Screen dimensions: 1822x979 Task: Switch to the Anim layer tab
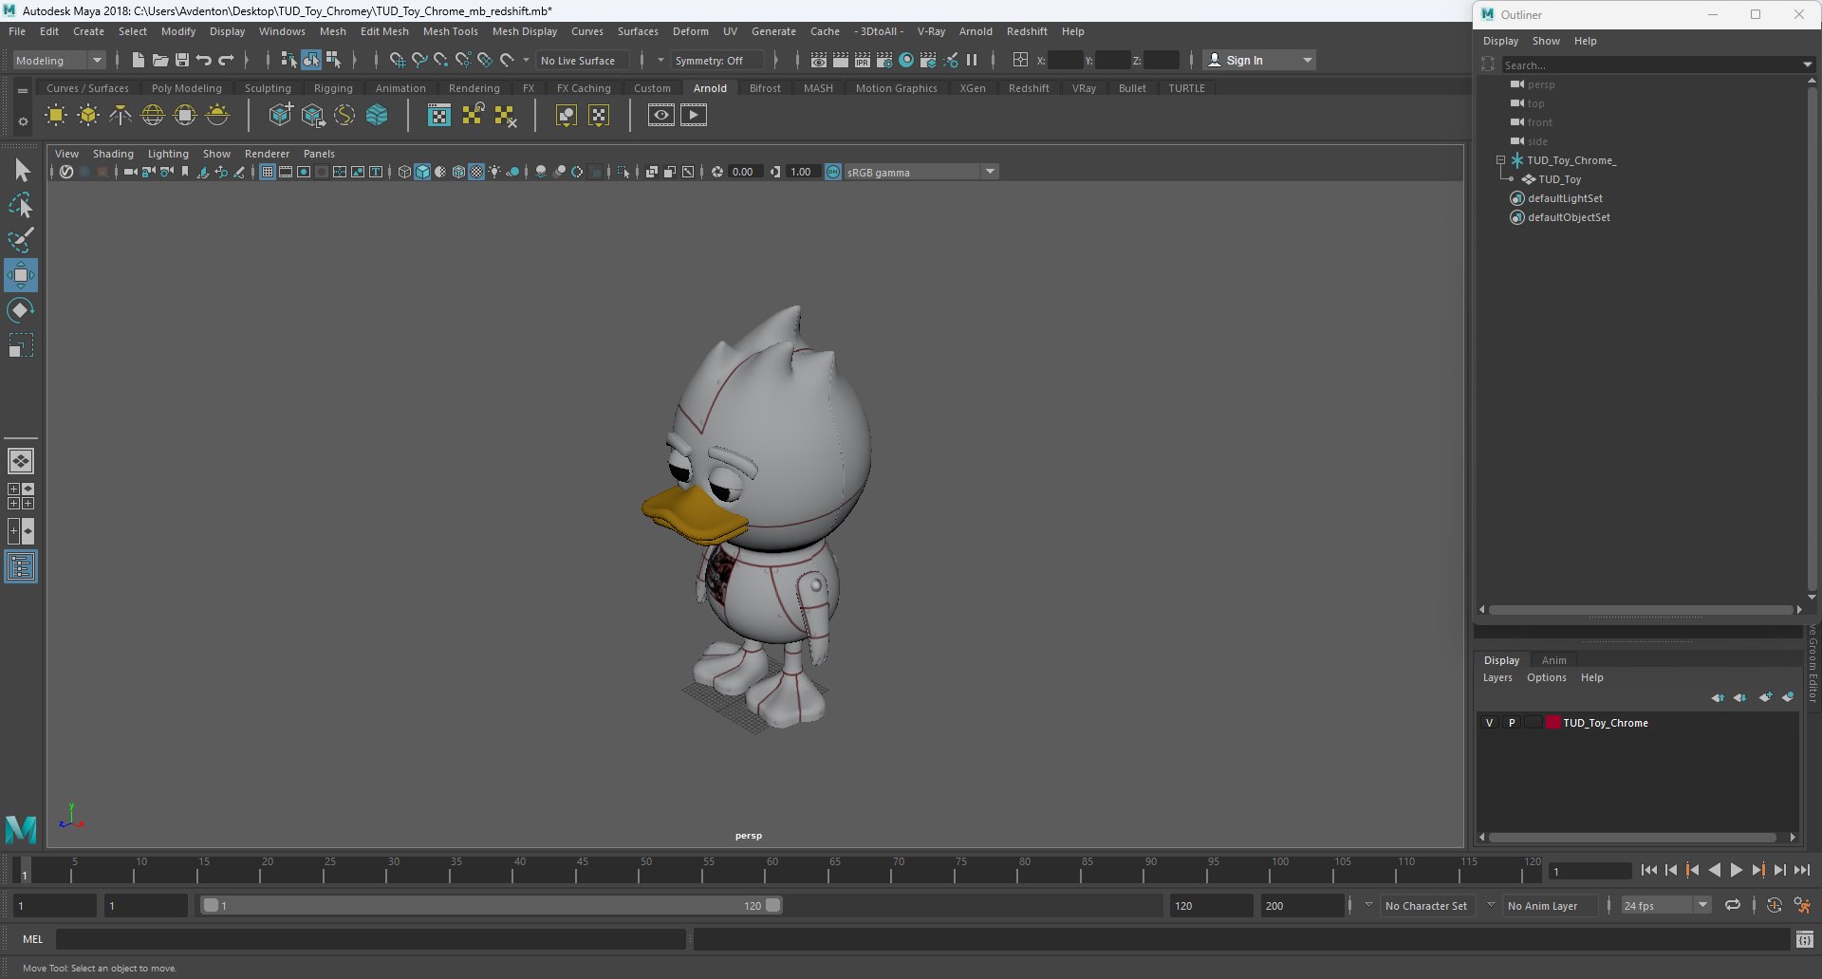(1553, 660)
